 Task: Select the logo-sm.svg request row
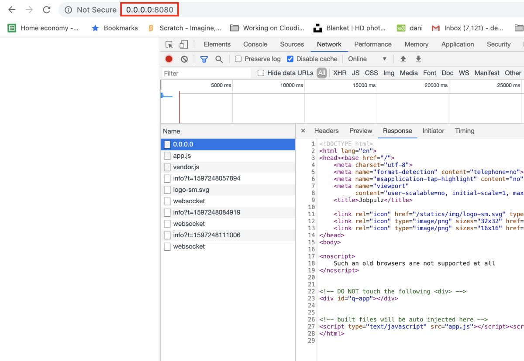(228, 190)
